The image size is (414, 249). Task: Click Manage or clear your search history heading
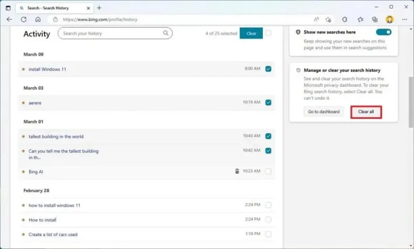342,70
